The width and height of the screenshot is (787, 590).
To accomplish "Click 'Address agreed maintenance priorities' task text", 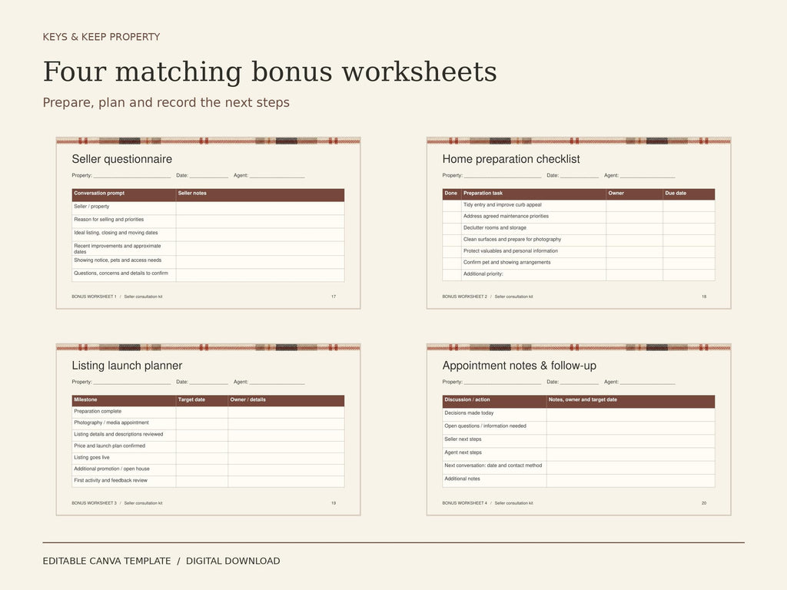I will point(506,216).
